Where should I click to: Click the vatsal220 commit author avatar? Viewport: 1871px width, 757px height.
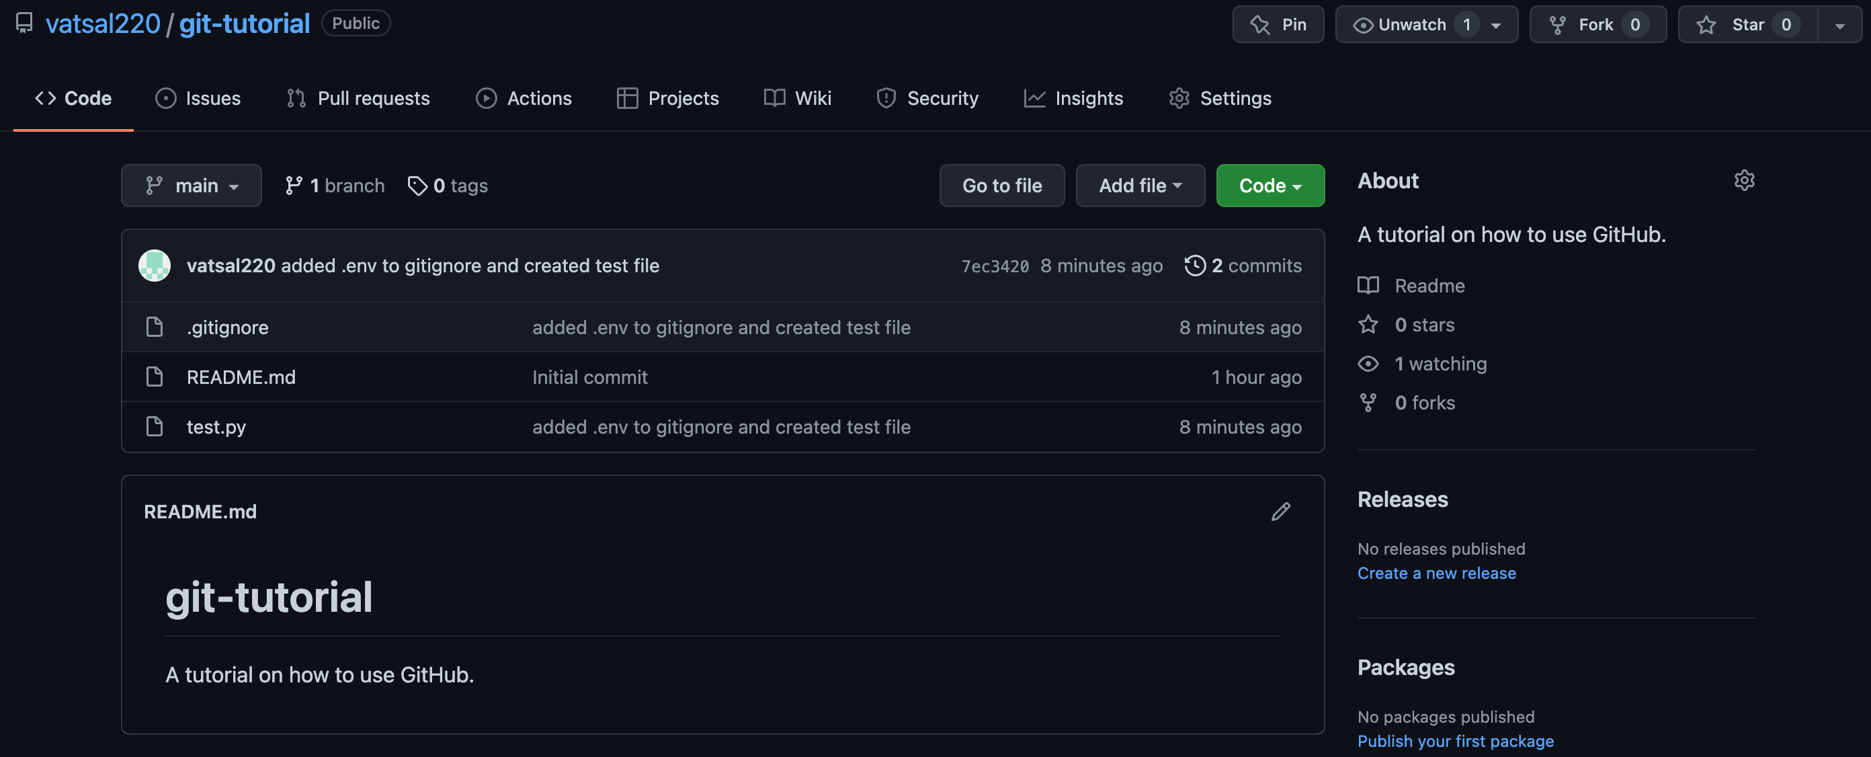tap(155, 265)
